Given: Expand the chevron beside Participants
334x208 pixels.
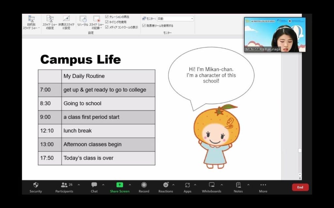Looking at the screenshot, I should [79, 185].
